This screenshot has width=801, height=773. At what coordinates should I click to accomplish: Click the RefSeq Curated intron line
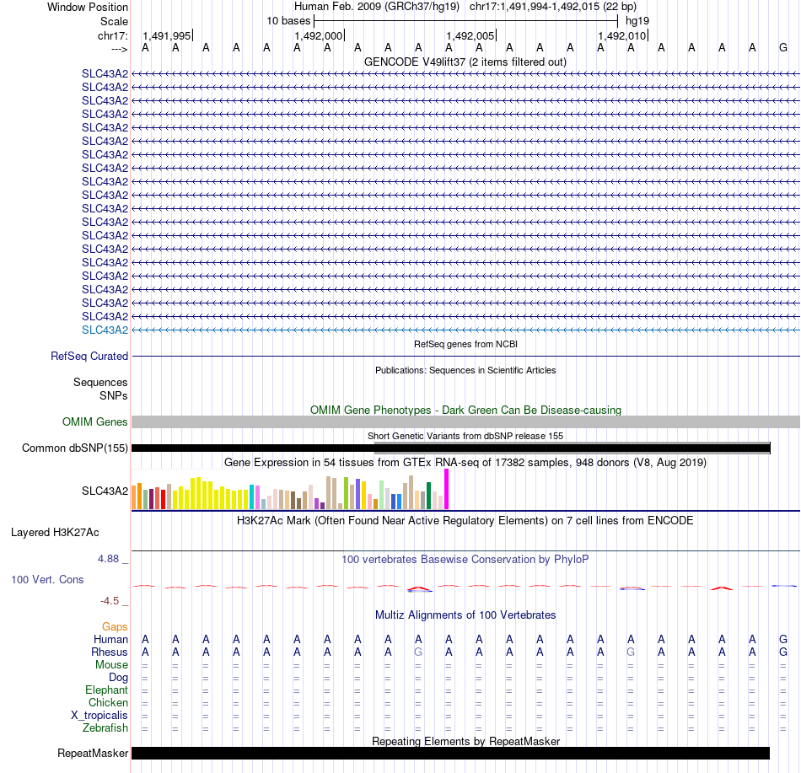465,356
